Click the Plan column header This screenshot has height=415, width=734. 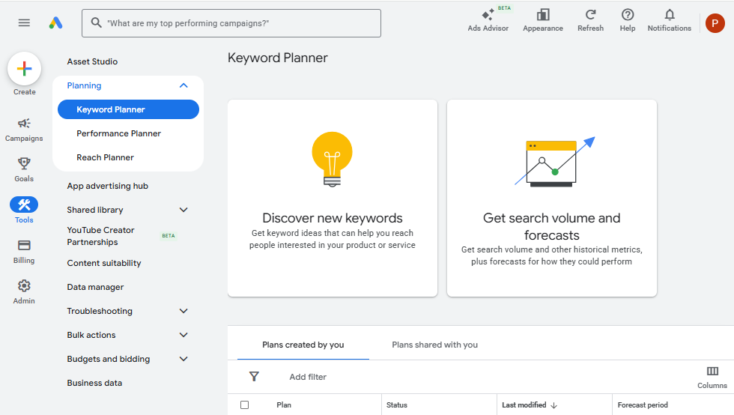pos(284,405)
